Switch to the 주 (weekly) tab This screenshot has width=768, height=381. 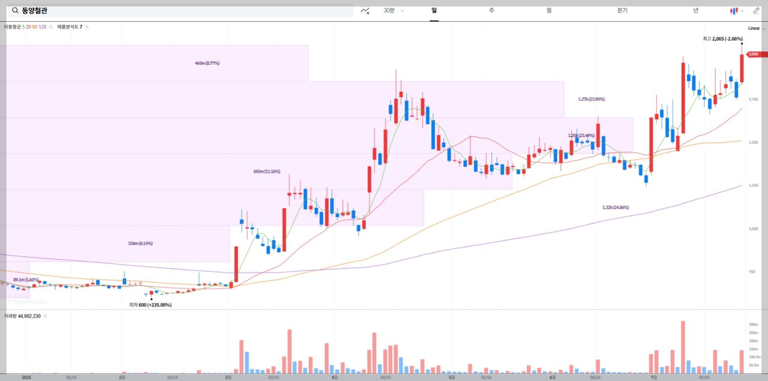[491, 10]
